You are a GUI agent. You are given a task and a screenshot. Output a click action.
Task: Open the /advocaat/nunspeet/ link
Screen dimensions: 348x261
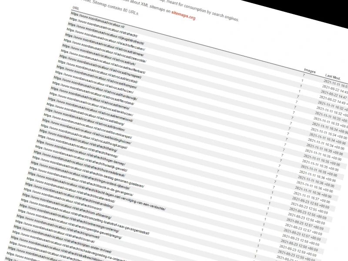coord(100,66)
